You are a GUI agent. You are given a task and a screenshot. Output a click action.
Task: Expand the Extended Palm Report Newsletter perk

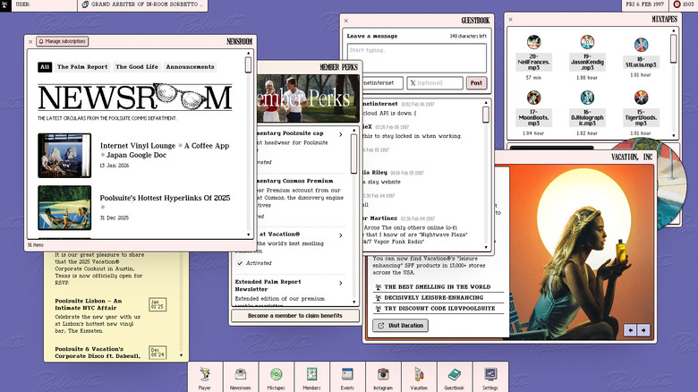point(341,283)
